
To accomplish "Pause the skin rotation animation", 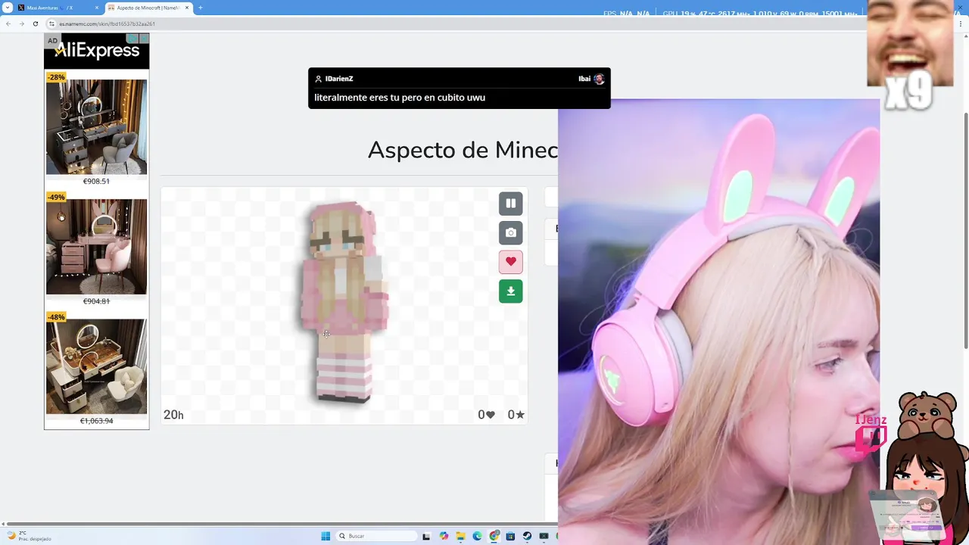I will pyautogui.click(x=510, y=204).
